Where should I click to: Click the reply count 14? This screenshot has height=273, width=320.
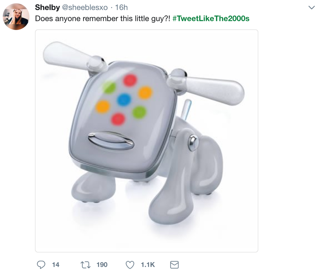click(56, 265)
